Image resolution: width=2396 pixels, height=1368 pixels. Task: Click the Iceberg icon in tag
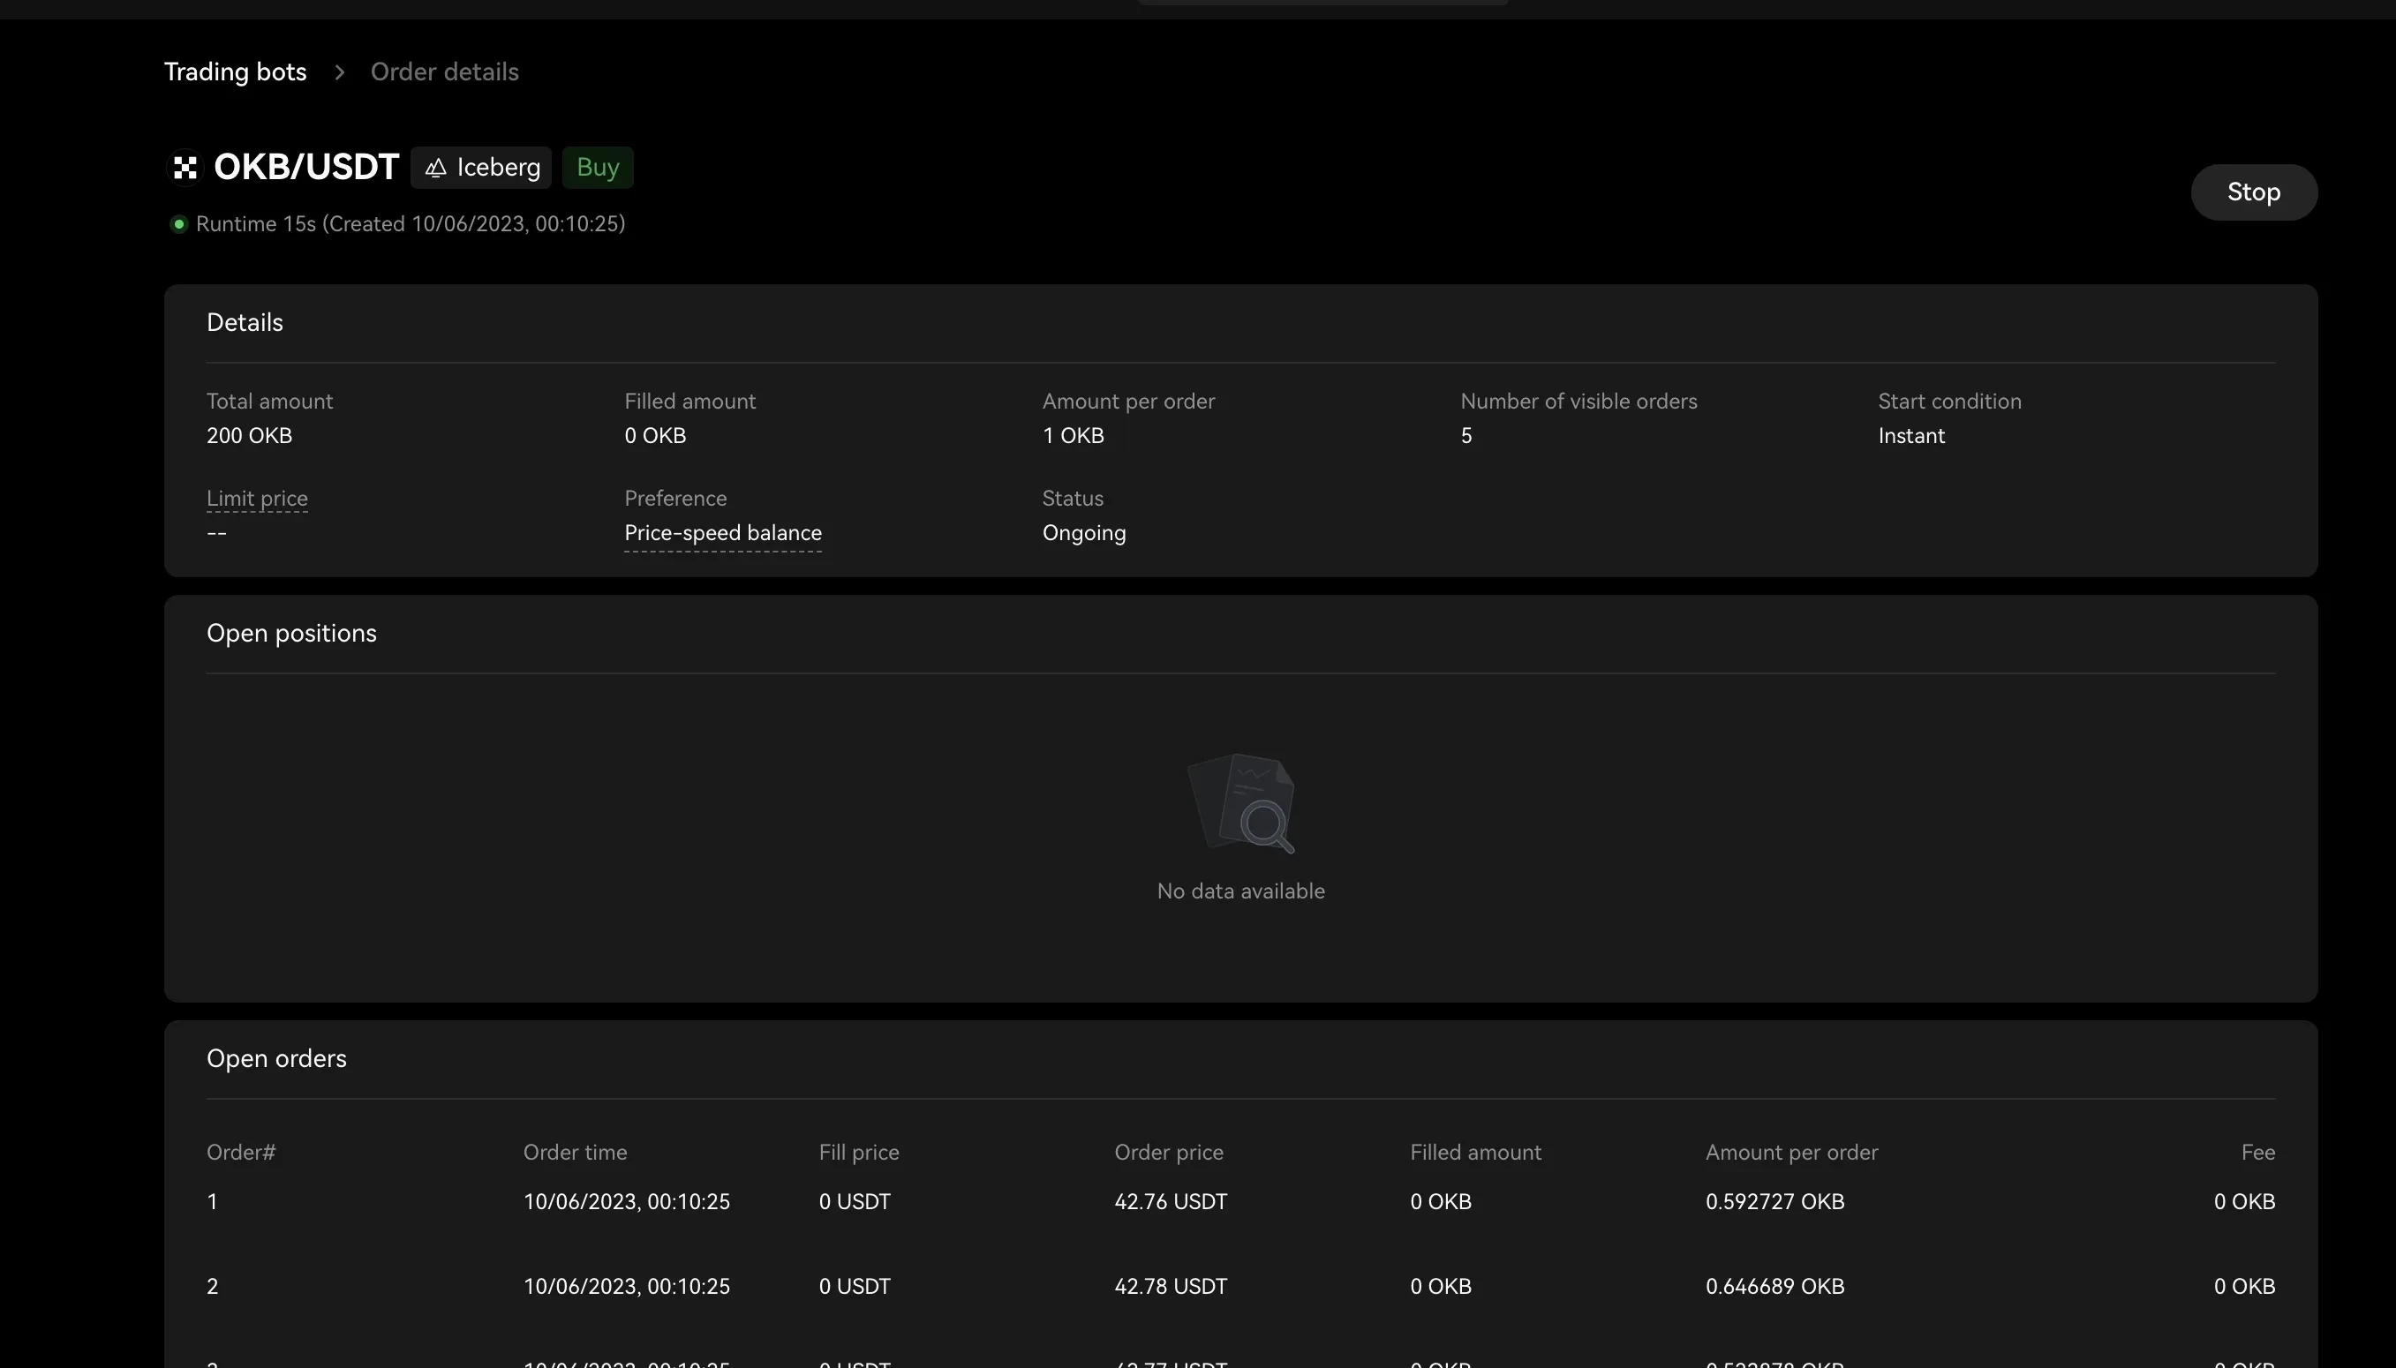pos(435,167)
